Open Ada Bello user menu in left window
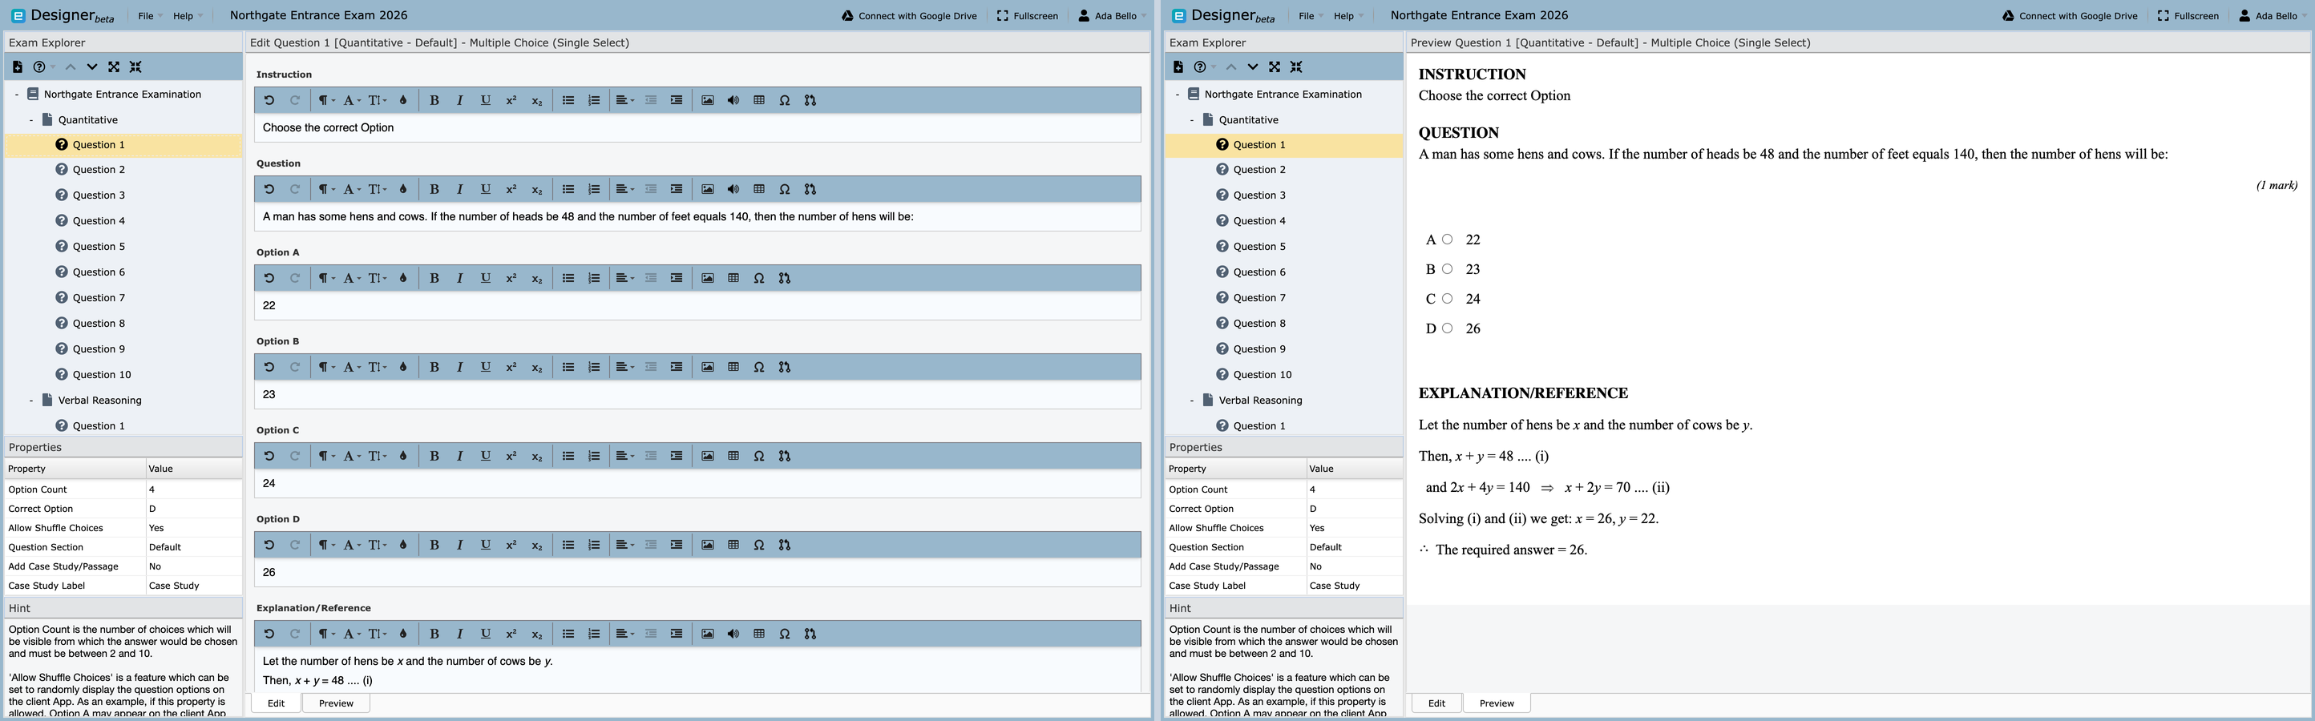 (1113, 15)
